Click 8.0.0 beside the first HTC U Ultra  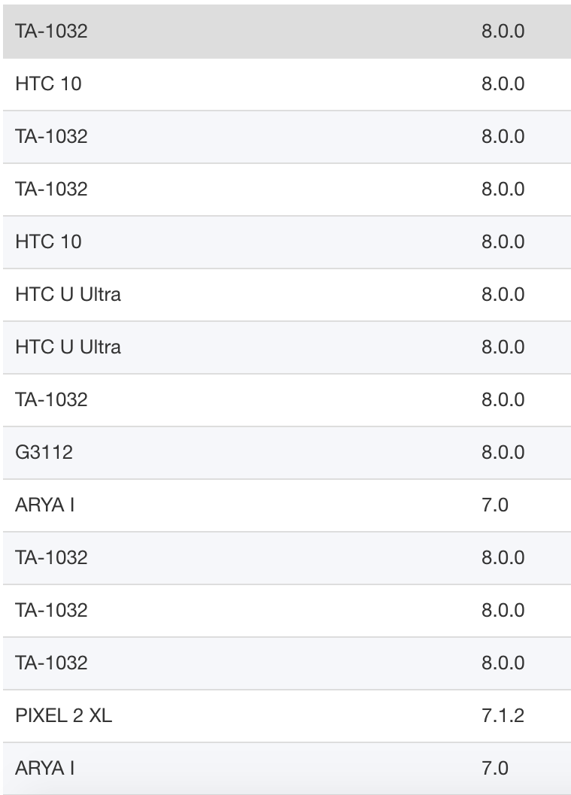tap(503, 295)
